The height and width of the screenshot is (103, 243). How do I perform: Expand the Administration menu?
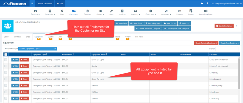[206, 12]
